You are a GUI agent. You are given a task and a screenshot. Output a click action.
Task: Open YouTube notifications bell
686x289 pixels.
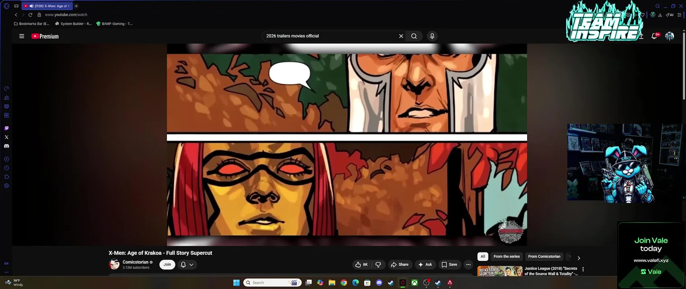[x=654, y=36]
